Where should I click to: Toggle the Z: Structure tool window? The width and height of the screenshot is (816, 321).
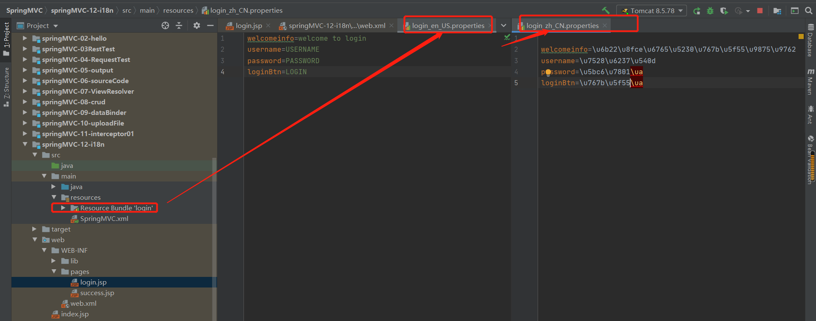click(x=6, y=87)
